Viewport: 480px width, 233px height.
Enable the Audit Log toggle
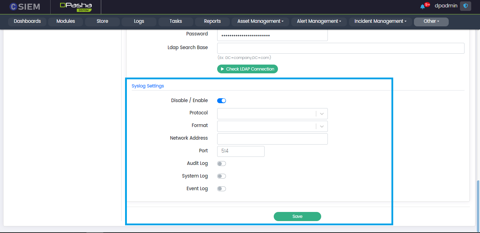pyautogui.click(x=221, y=164)
